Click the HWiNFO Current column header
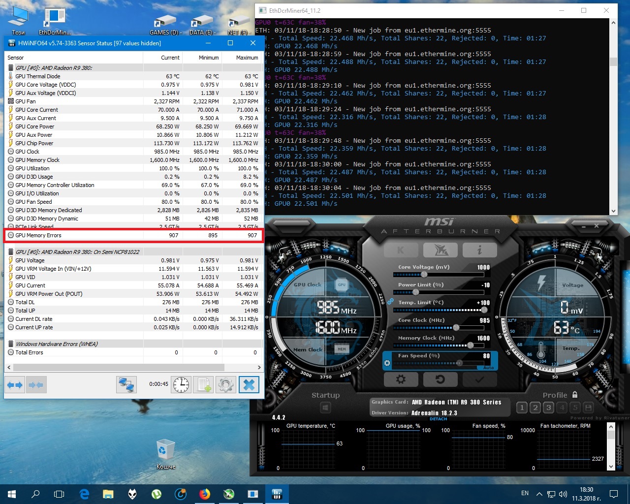 pyautogui.click(x=163, y=58)
